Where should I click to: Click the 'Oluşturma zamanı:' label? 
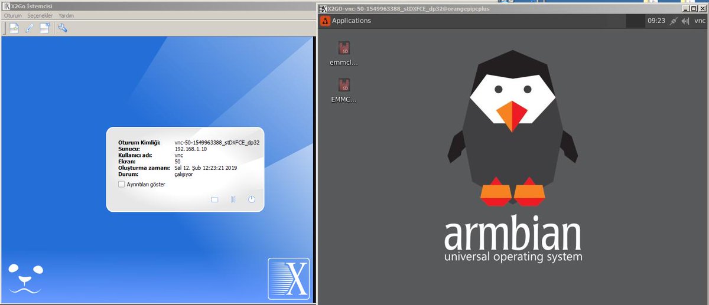[144, 168]
